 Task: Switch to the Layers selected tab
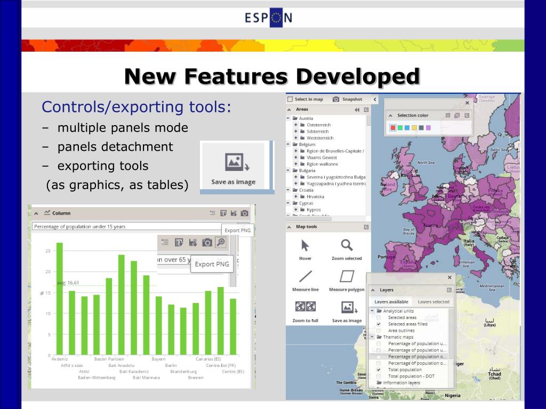(433, 302)
